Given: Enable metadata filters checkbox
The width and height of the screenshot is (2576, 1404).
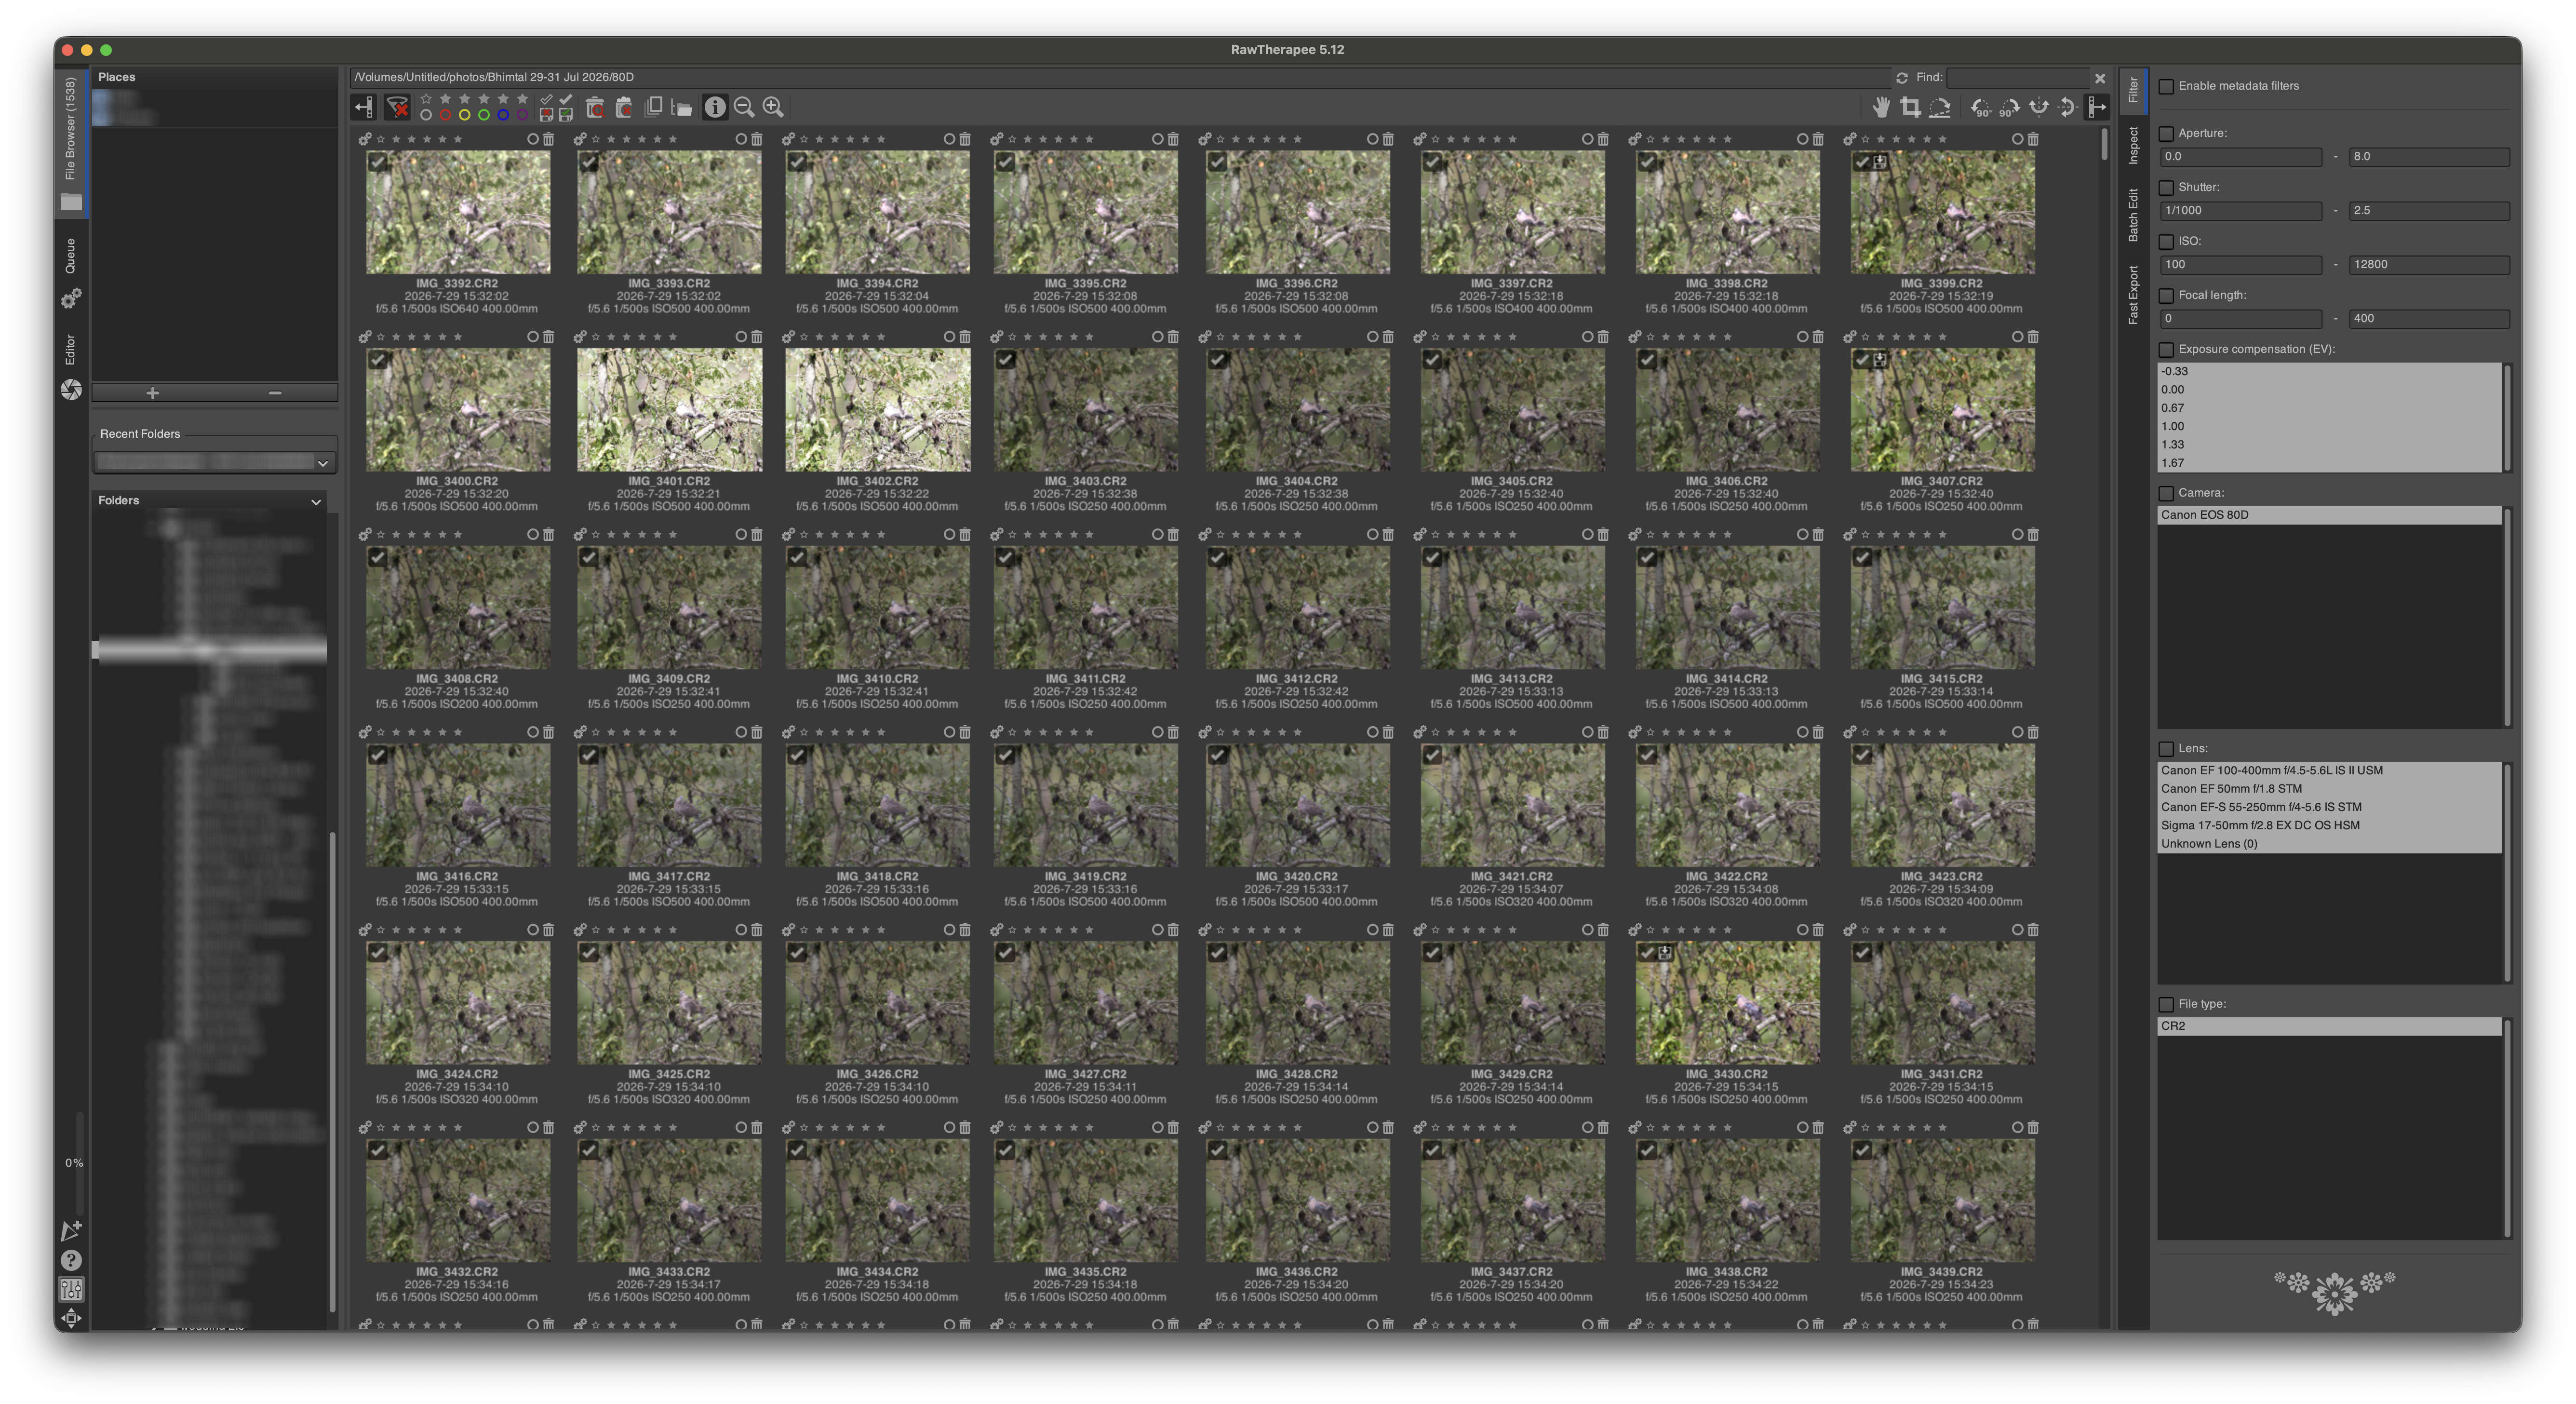Looking at the screenshot, I should (2166, 86).
